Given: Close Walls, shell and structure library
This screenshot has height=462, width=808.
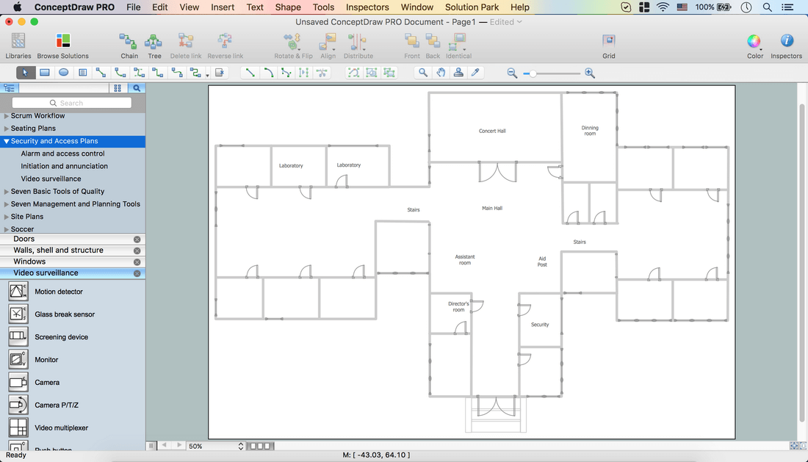Looking at the screenshot, I should pos(137,250).
